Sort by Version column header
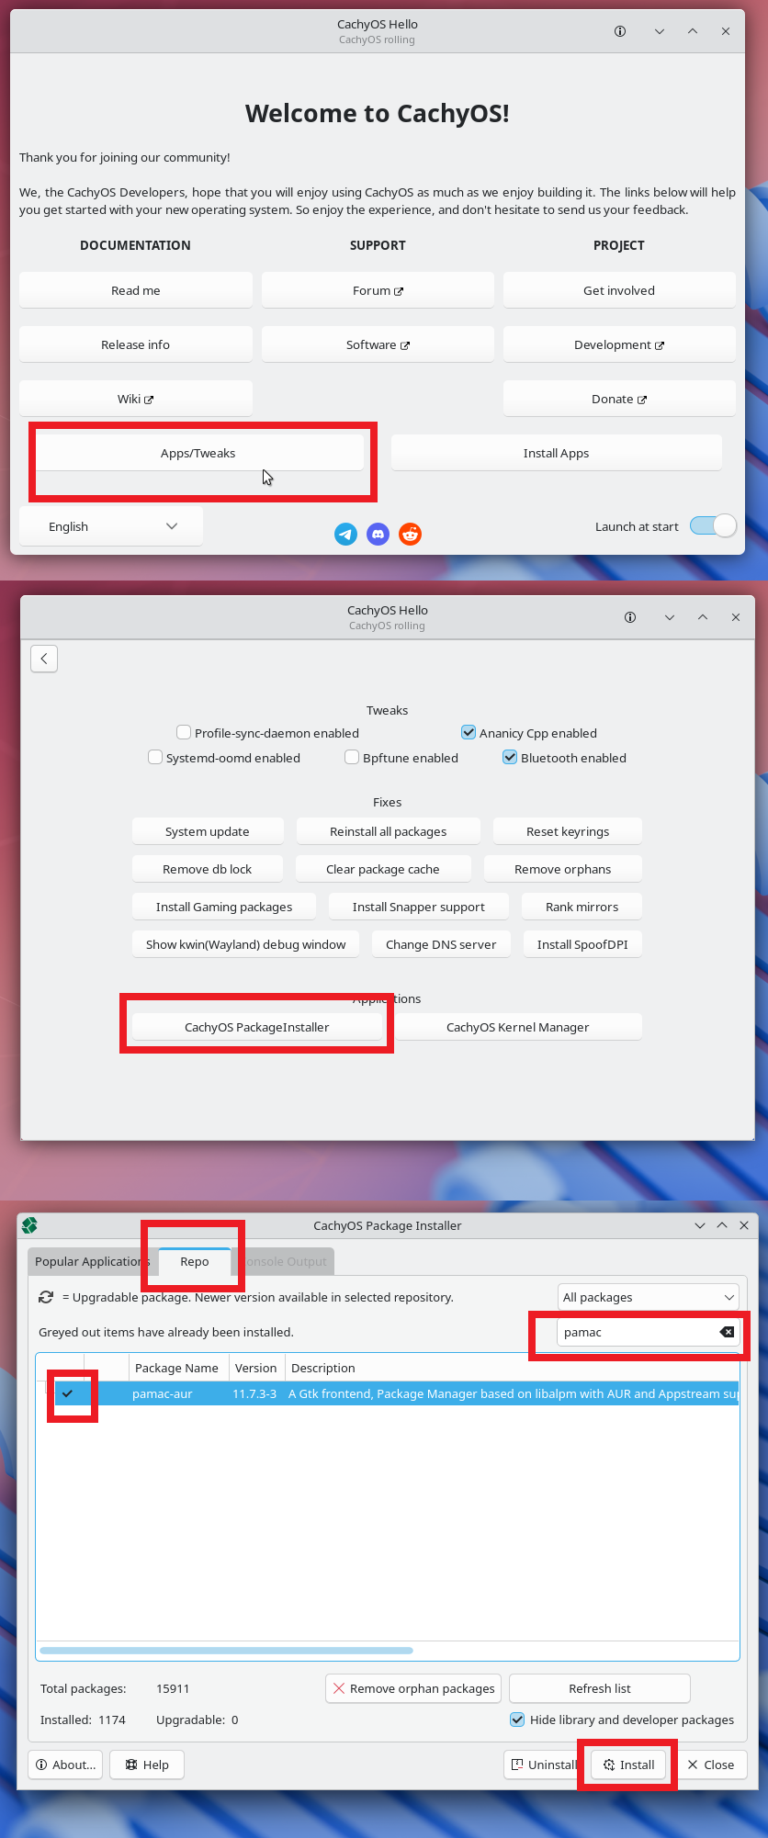The width and height of the screenshot is (768, 1838). coord(255,1368)
